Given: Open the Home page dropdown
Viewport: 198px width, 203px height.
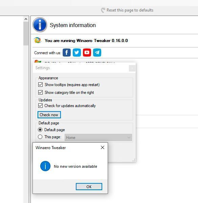Looking at the screenshot, I should (98, 137).
